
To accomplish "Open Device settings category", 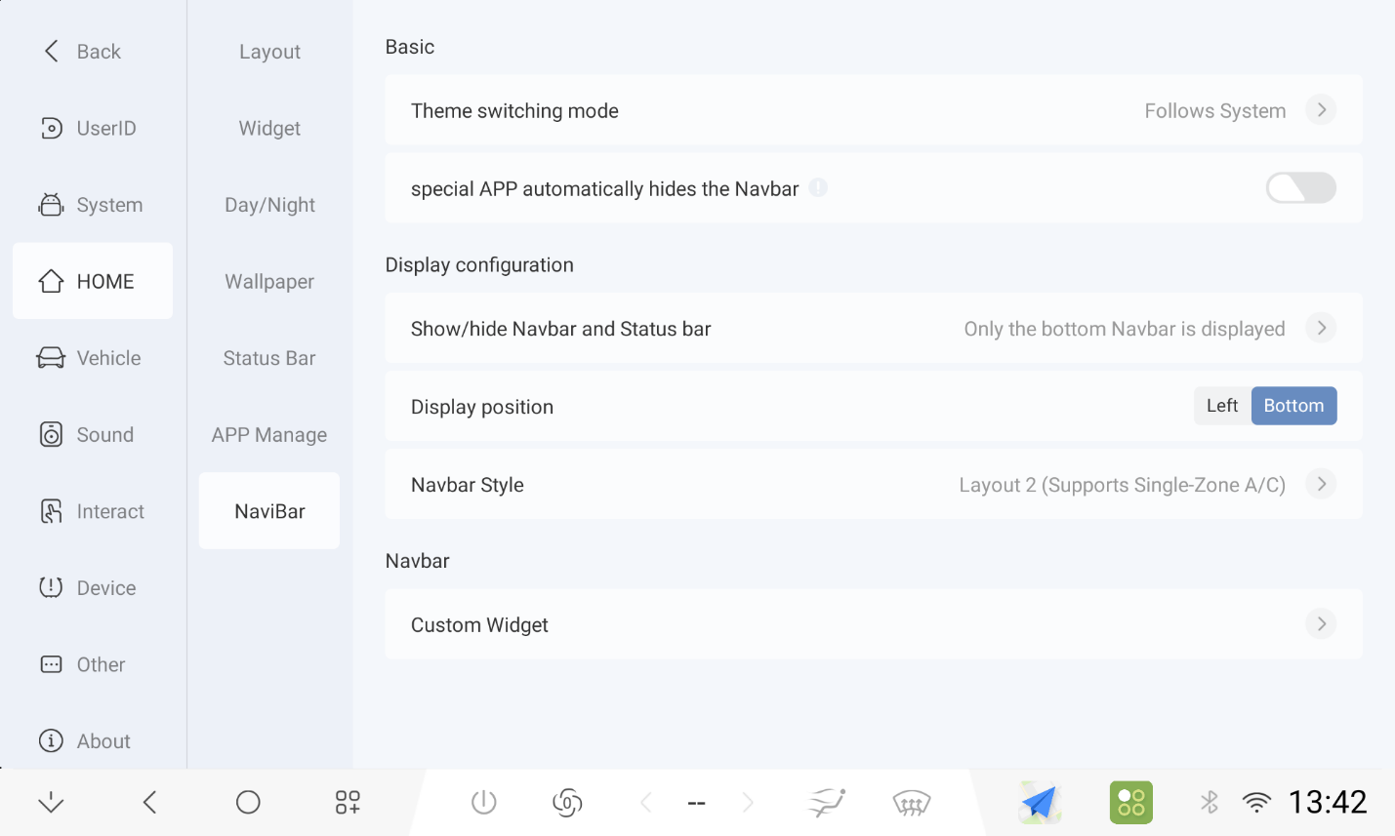I will coord(93,588).
